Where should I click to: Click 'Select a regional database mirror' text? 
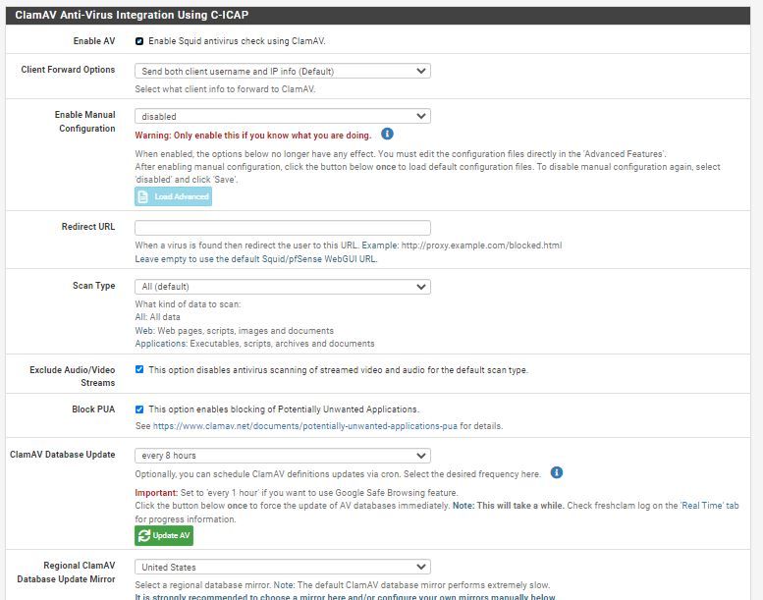342,585
